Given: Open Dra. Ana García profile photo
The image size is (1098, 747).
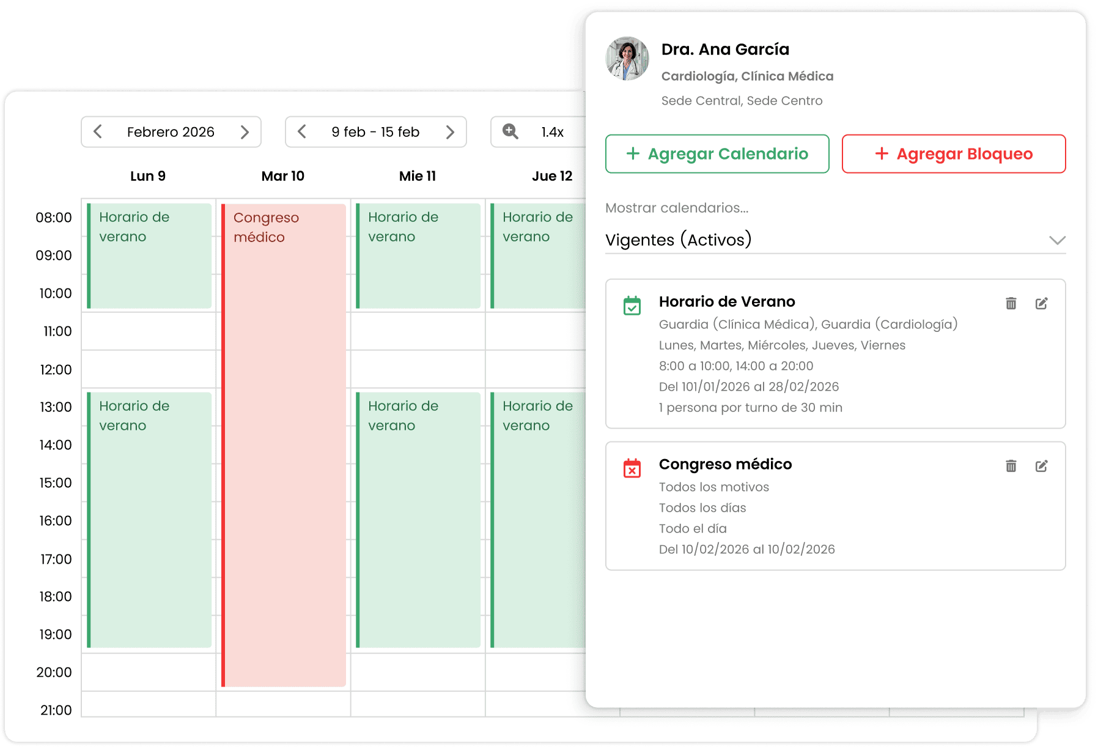Looking at the screenshot, I should [627, 59].
